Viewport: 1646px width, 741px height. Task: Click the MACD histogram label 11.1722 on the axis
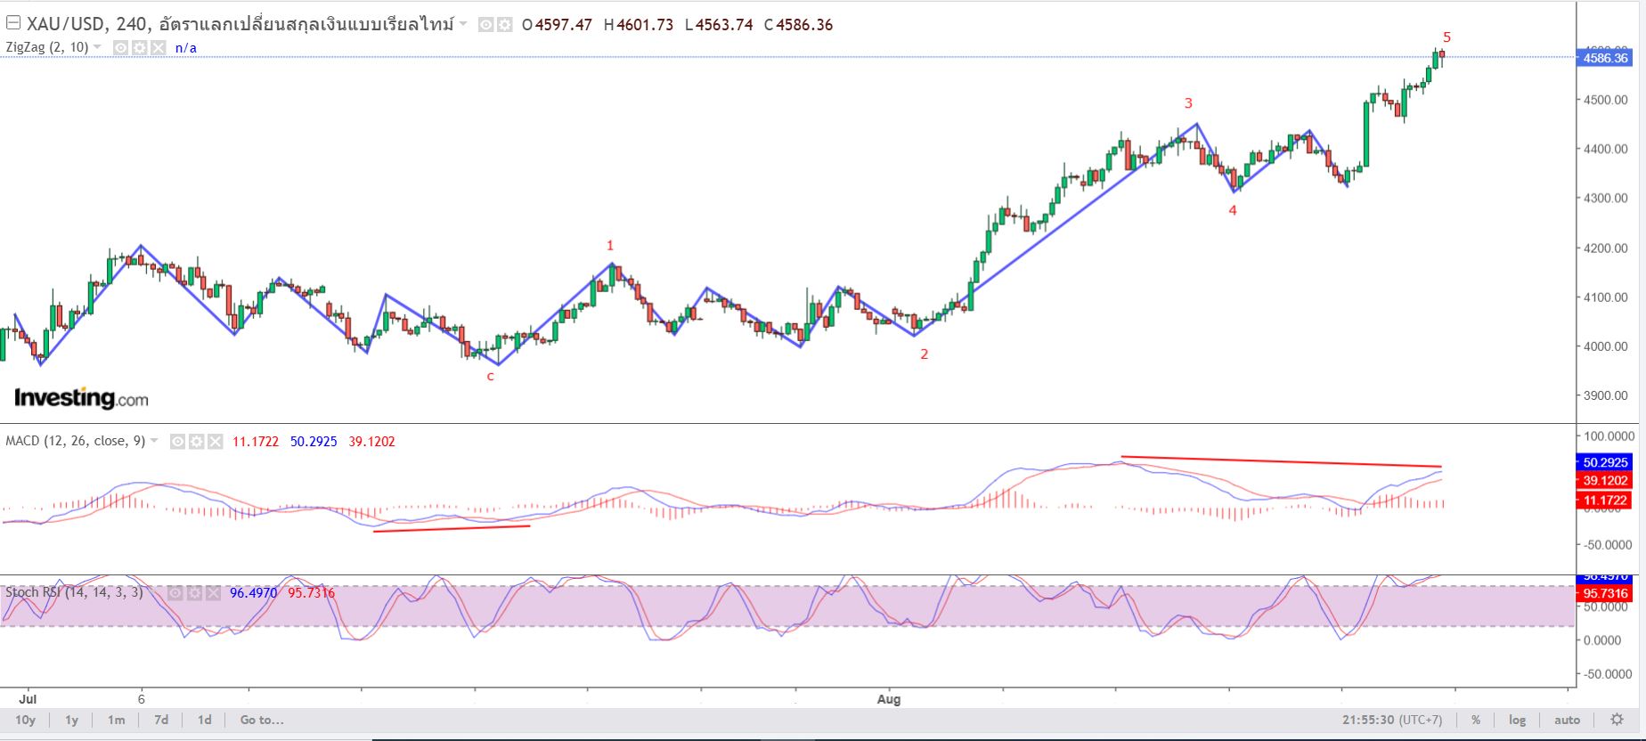tap(1605, 501)
